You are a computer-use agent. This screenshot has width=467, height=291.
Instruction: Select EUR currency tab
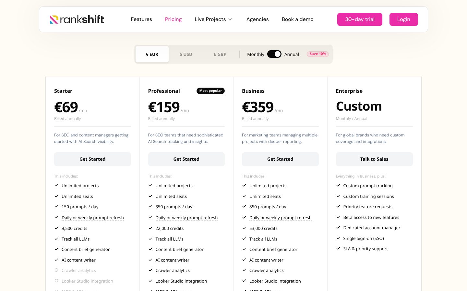tap(152, 54)
